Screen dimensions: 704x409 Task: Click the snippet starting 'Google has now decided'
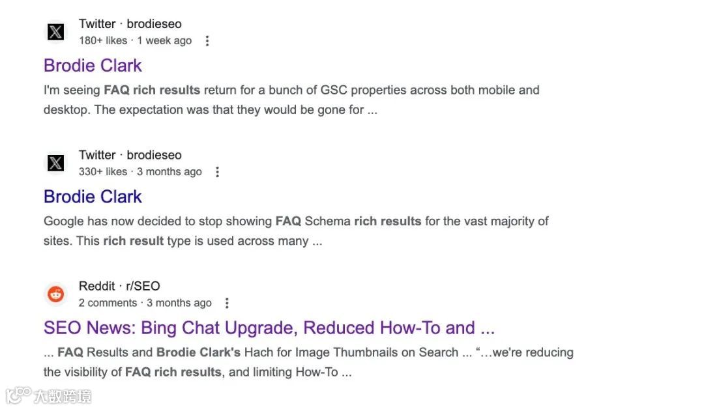295,231
